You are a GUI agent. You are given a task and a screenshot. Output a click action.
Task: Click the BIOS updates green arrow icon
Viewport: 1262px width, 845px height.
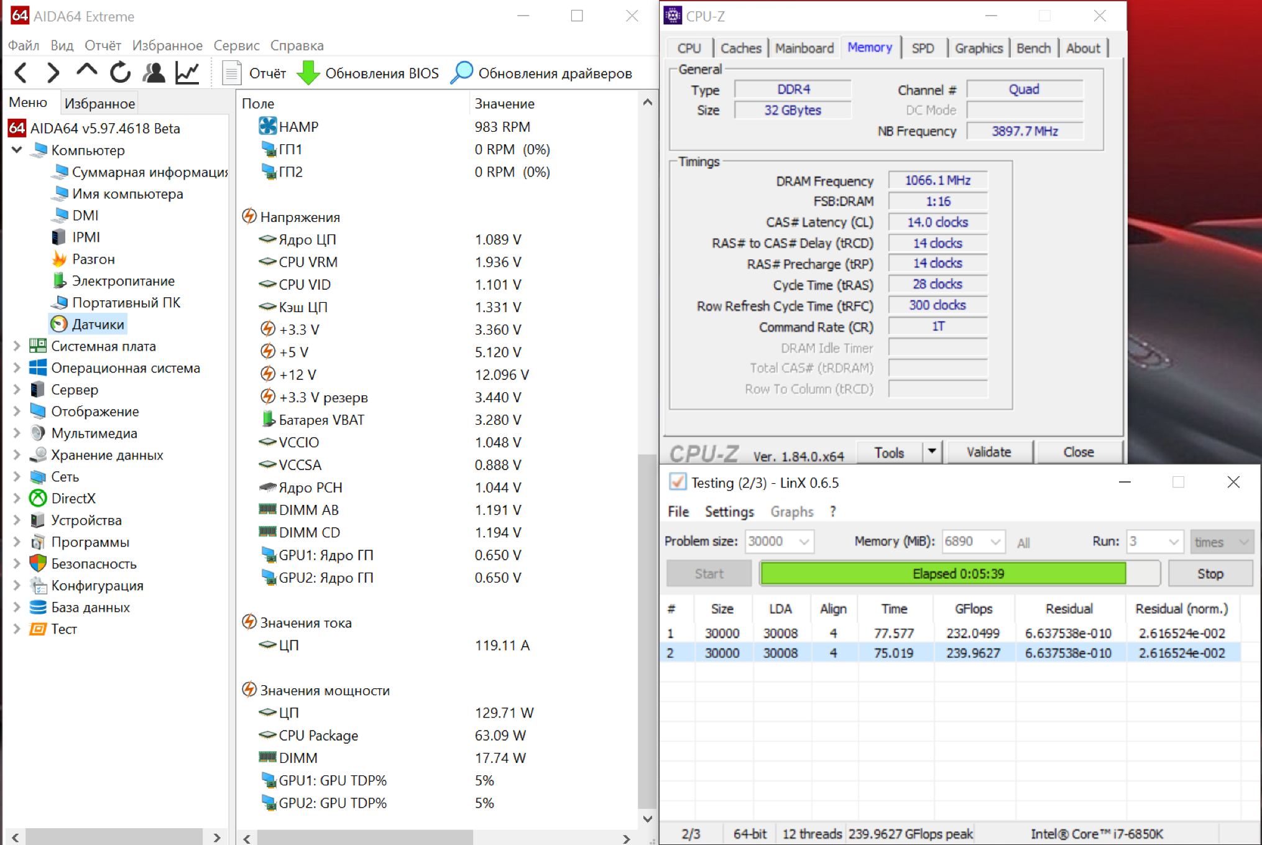(x=308, y=73)
